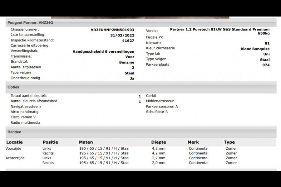The image size is (281, 187).
Task: Click the Merk column header
Action: 193,142
